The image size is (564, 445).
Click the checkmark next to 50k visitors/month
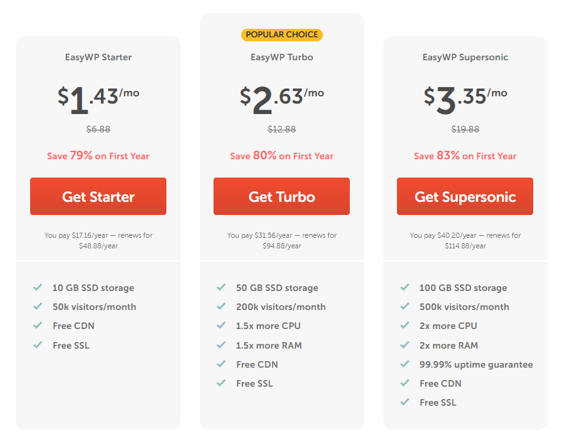click(38, 307)
